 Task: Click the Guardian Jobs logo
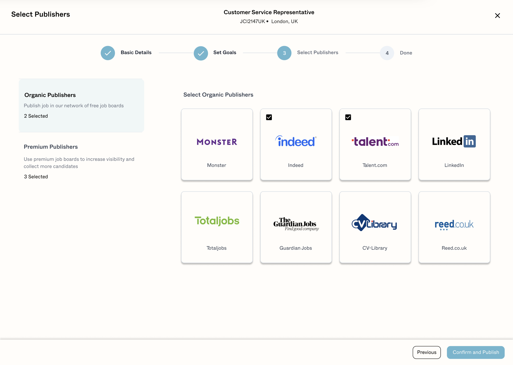(296, 224)
